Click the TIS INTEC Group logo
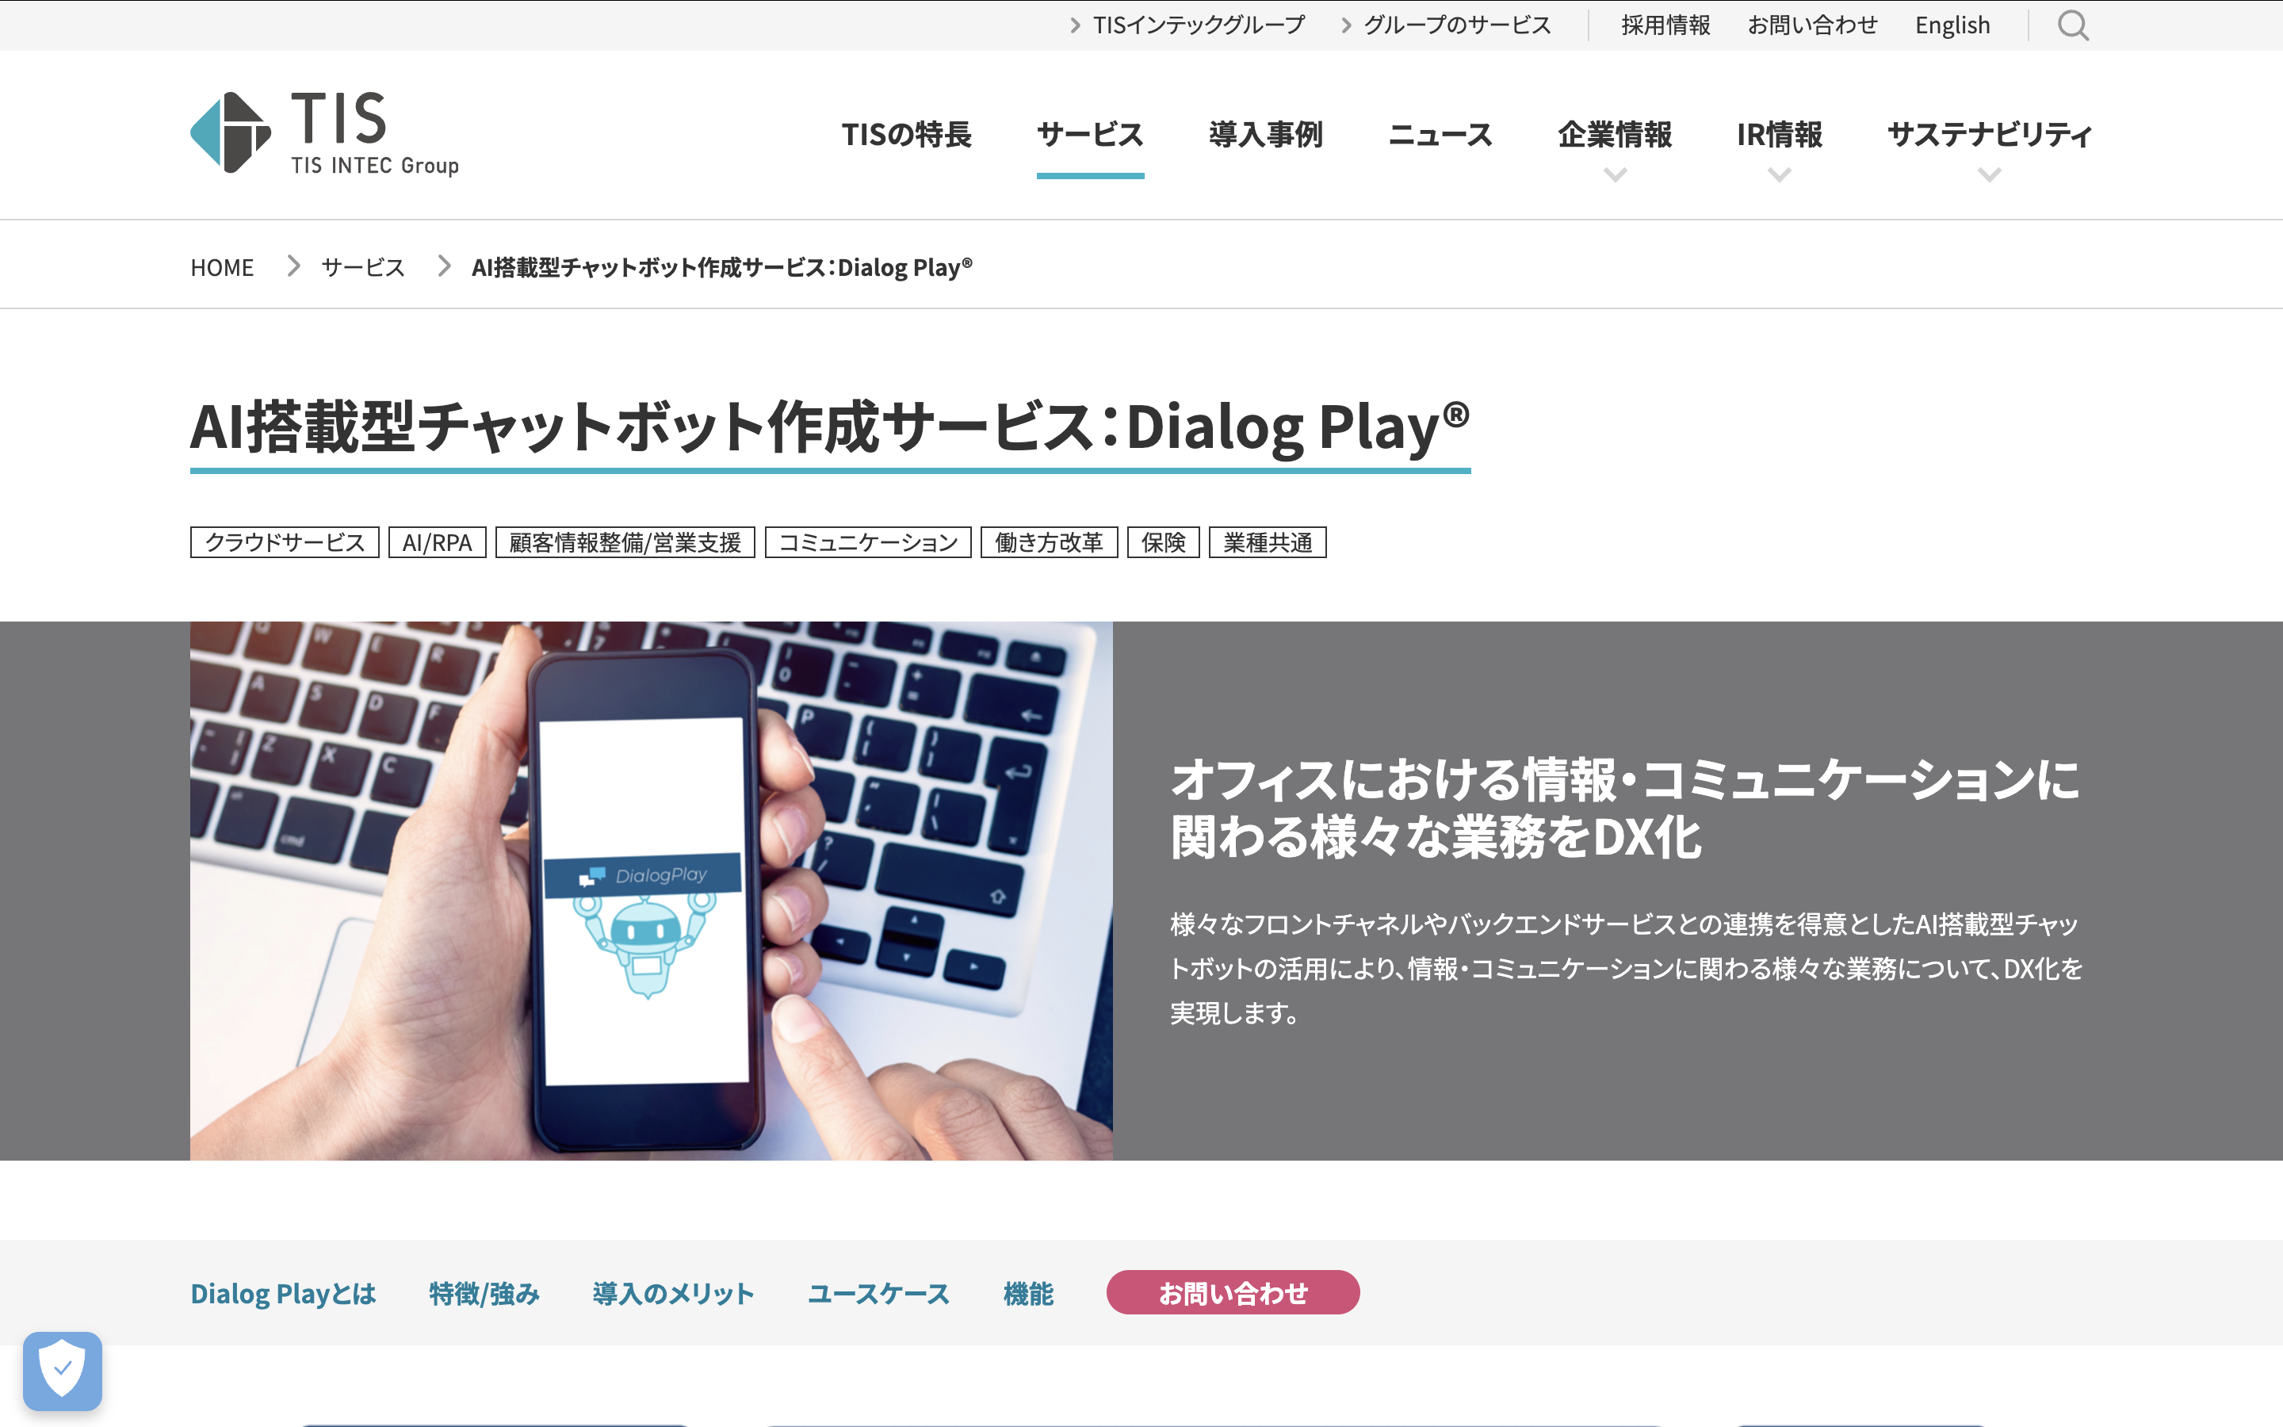This screenshot has width=2283, height=1427. click(x=324, y=133)
